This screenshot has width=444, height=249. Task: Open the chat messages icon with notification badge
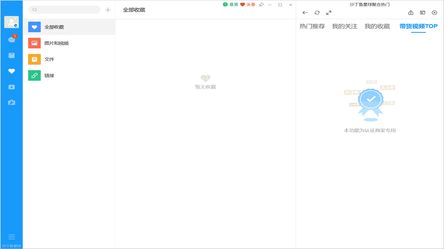coord(11,39)
